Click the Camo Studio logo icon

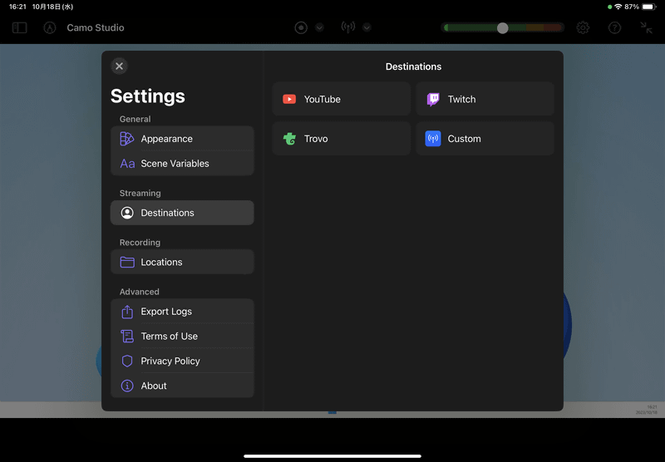(x=50, y=27)
